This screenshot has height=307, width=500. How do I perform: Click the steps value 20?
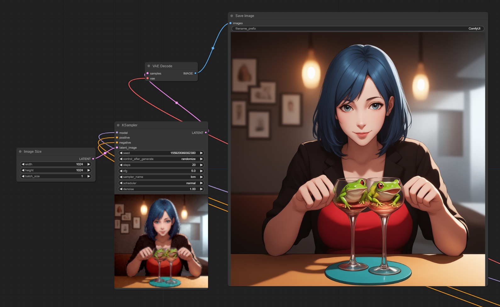click(x=194, y=165)
